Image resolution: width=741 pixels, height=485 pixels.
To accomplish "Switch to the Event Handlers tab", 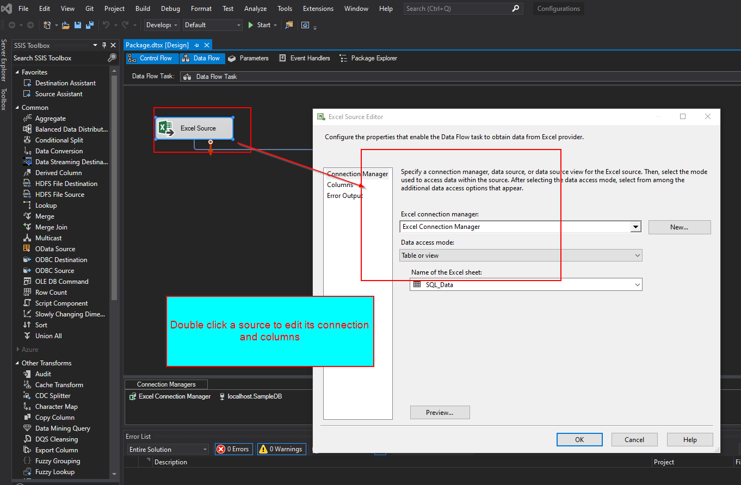I will point(304,58).
